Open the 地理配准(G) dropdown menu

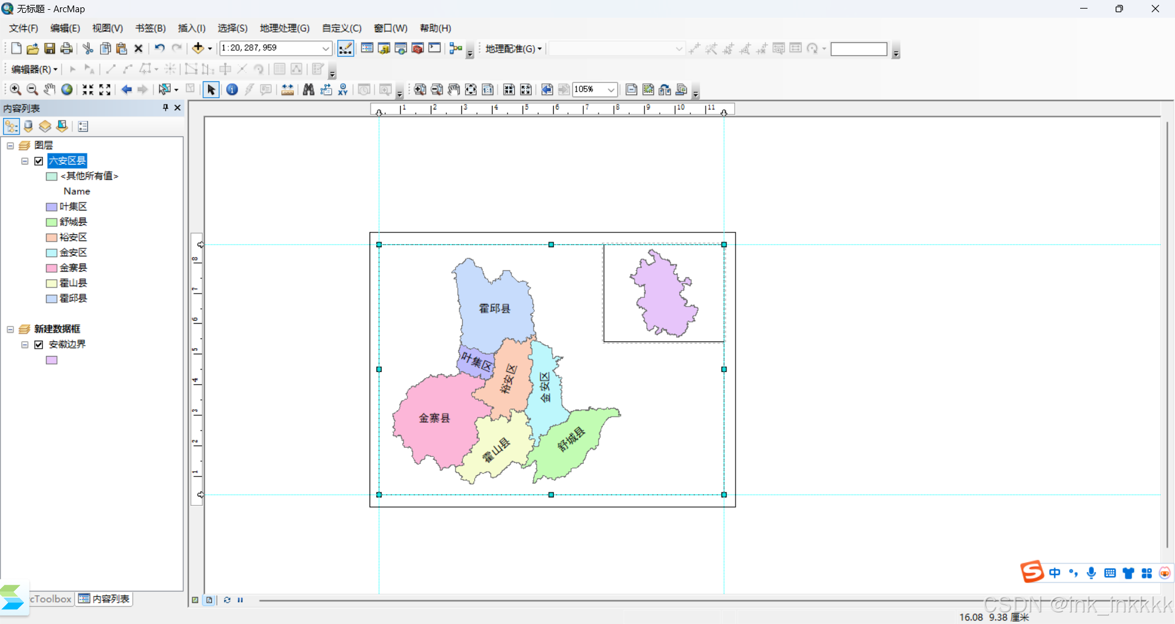[513, 48]
